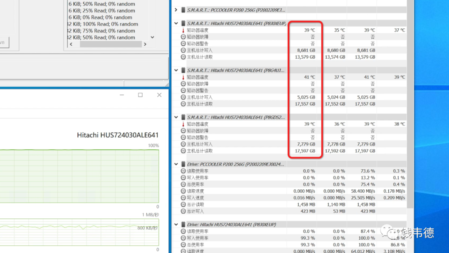Click the disk transfer rate graph in Task Manager

click(x=79, y=232)
